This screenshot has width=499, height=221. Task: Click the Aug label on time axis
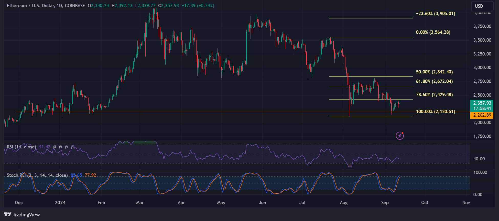(x=344, y=203)
